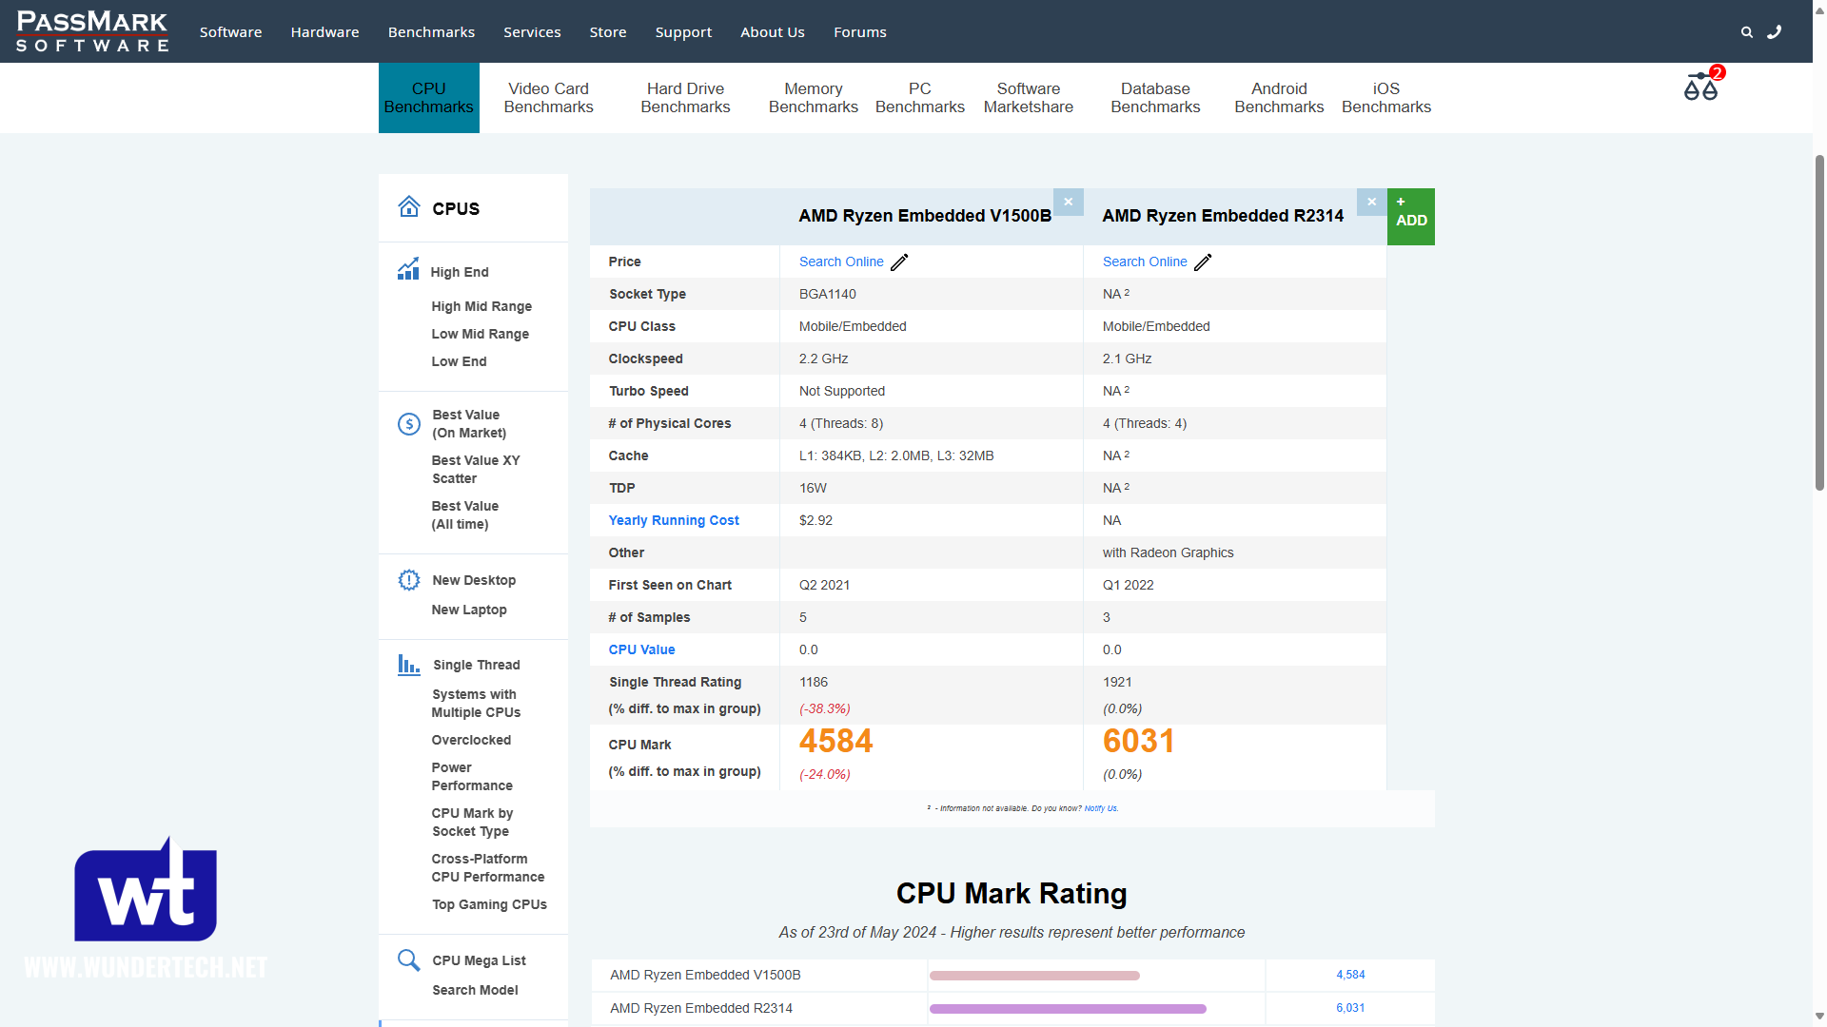Screen dimensions: 1827x1027
Task: Switch to Android Benchmarks tab
Action: [1279, 98]
